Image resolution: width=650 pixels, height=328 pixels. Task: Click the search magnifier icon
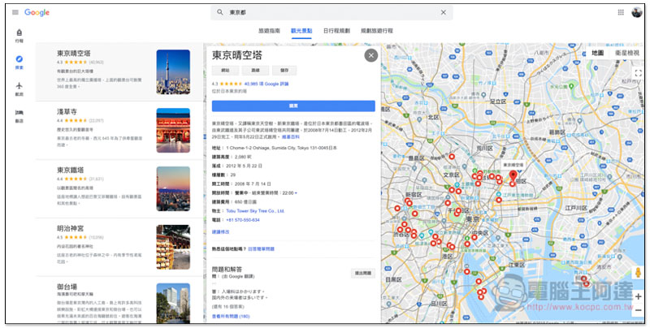220,12
